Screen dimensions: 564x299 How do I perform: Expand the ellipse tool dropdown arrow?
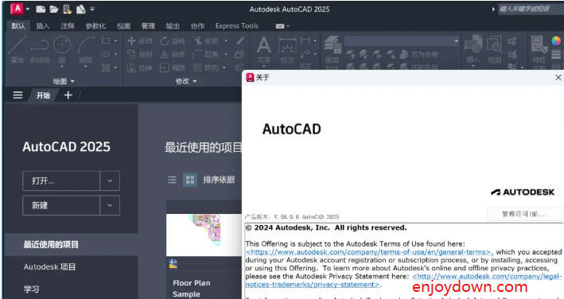[115, 54]
